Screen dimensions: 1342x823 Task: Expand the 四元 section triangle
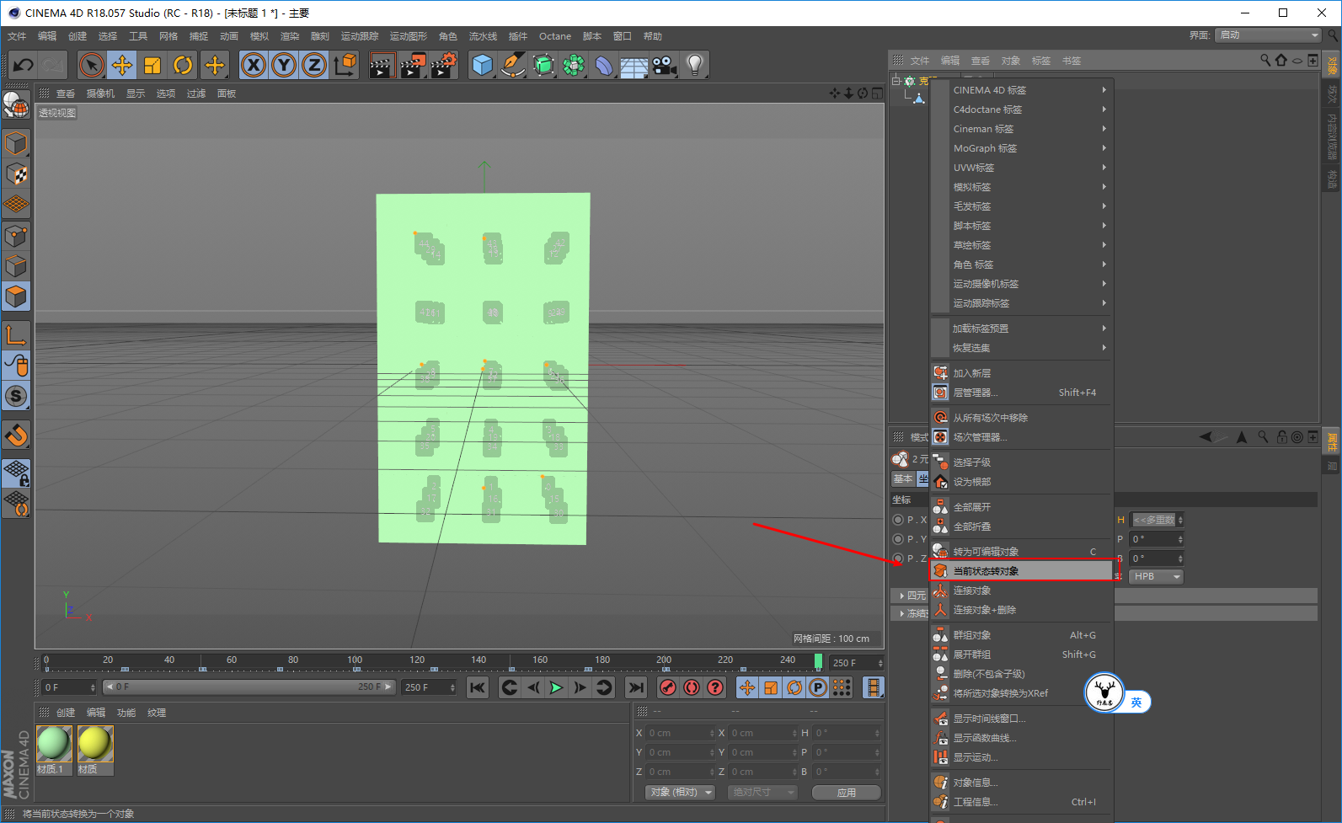[x=902, y=596]
